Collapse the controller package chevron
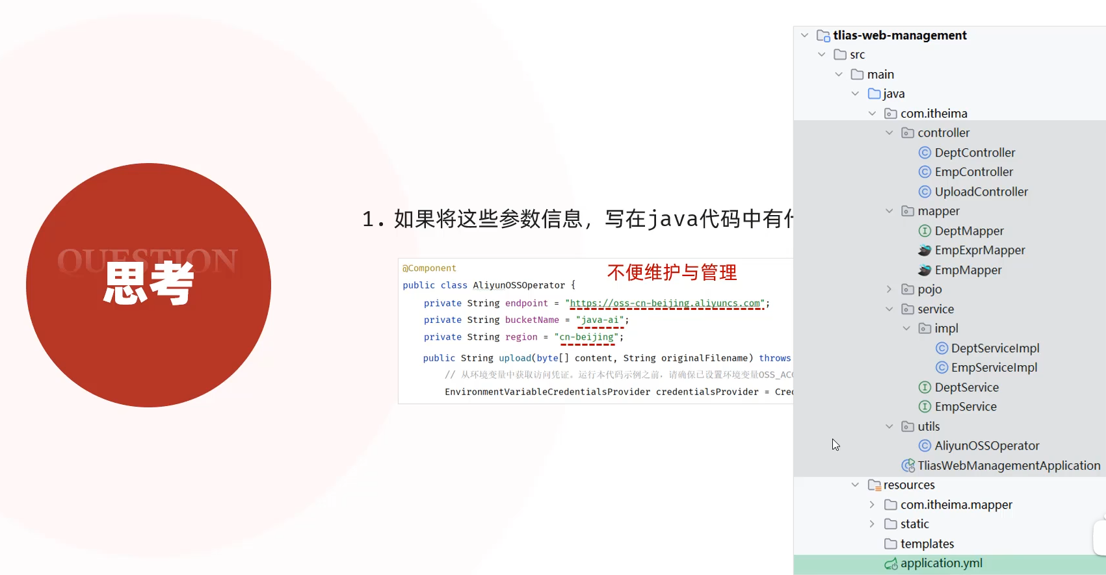 [889, 133]
